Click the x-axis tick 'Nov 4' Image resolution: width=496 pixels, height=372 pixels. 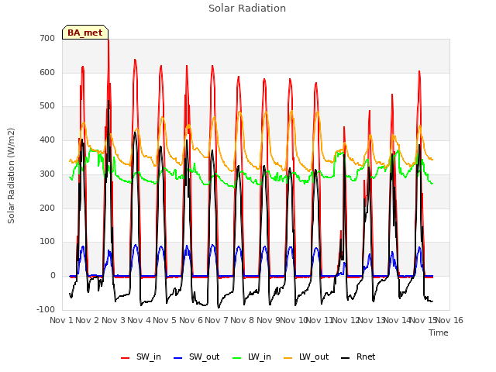139,320
